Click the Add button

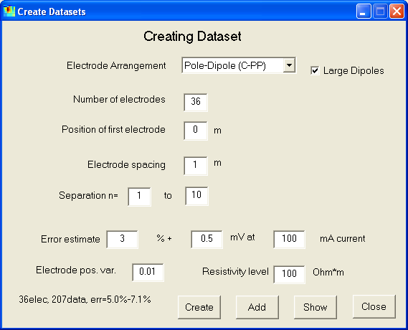(x=257, y=307)
